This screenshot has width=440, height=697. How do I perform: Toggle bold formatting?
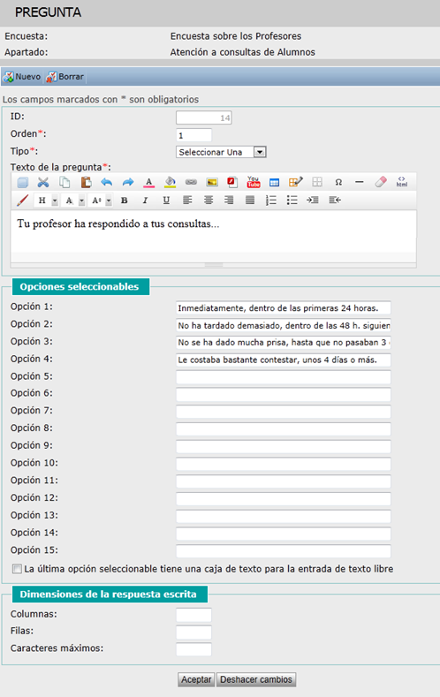click(x=125, y=201)
